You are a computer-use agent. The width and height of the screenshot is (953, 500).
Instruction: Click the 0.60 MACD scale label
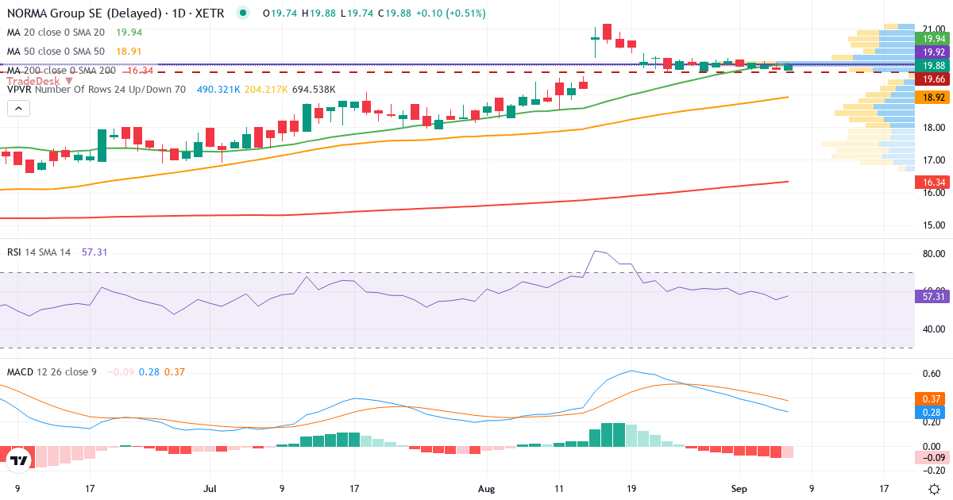click(933, 373)
